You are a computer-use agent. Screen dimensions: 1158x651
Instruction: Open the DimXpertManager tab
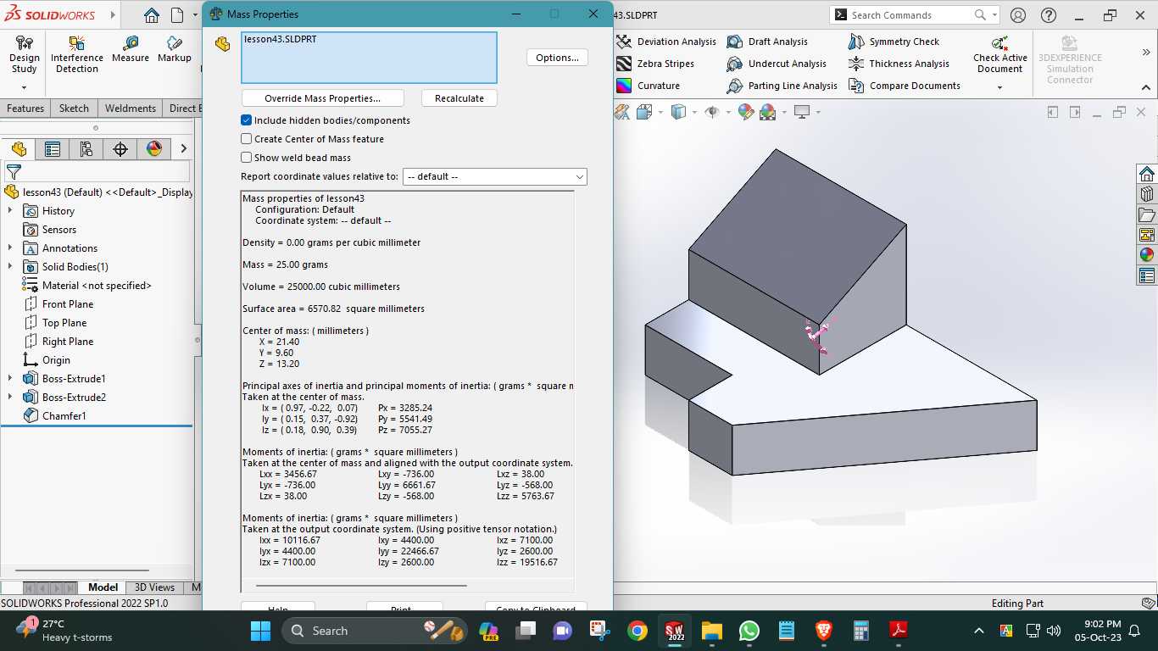click(x=120, y=149)
